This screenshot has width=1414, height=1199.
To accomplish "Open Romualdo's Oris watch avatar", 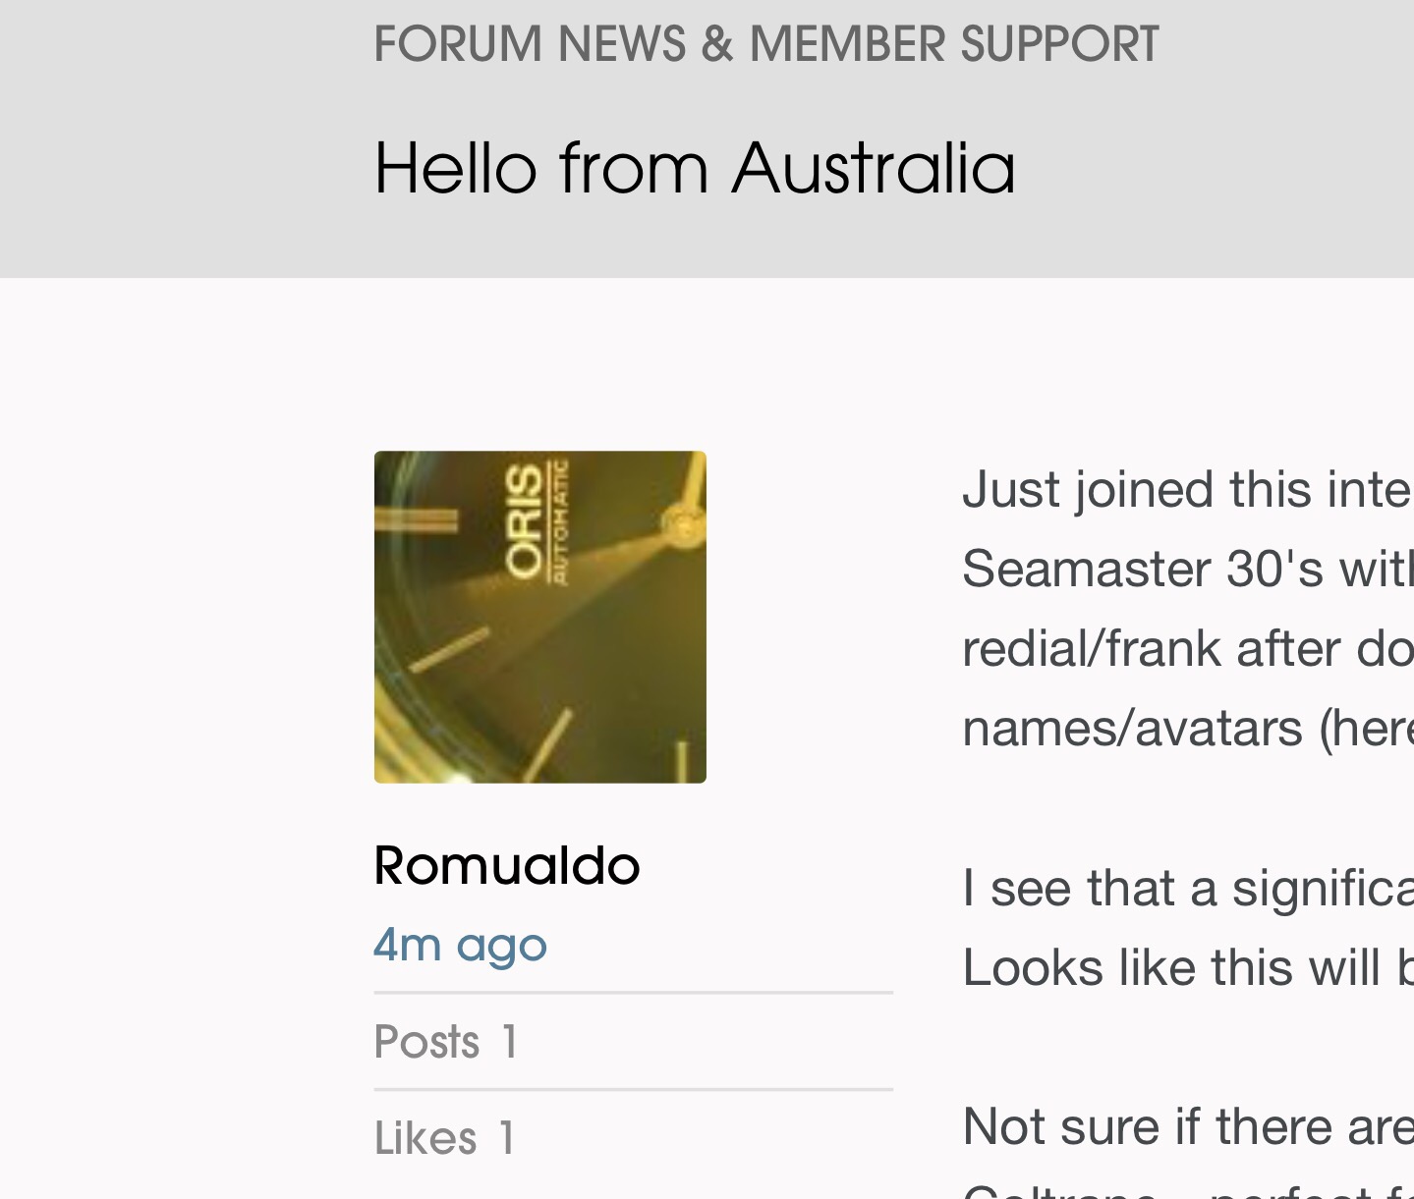I will pos(539,617).
